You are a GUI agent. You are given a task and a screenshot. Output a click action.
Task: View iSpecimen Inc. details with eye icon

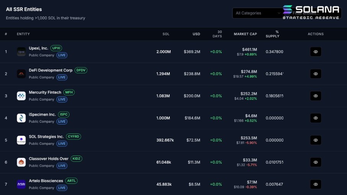click(316, 118)
